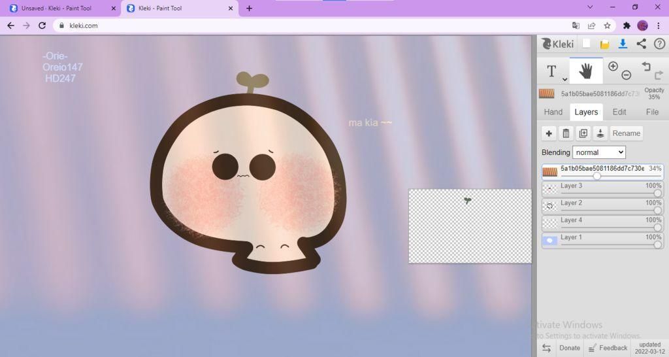Open the browser profile avatar
Image resolution: width=669 pixels, height=357 pixels.
pyautogui.click(x=643, y=25)
